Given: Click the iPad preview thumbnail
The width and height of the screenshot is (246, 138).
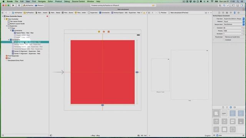Looking at the screenshot, I should (189, 75).
